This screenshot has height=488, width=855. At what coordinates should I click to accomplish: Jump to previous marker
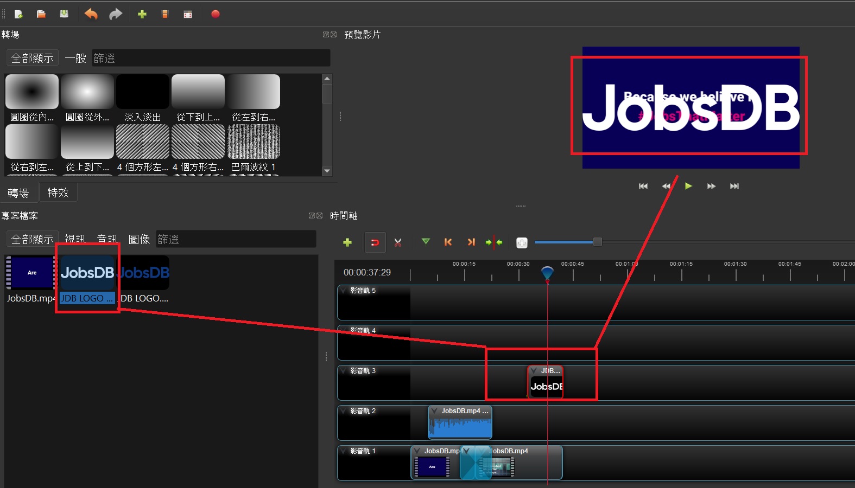[x=448, y=242]
